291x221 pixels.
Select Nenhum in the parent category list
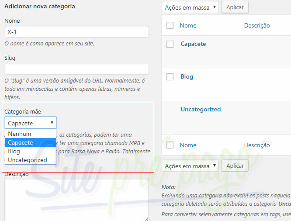(x=20, y=134)
